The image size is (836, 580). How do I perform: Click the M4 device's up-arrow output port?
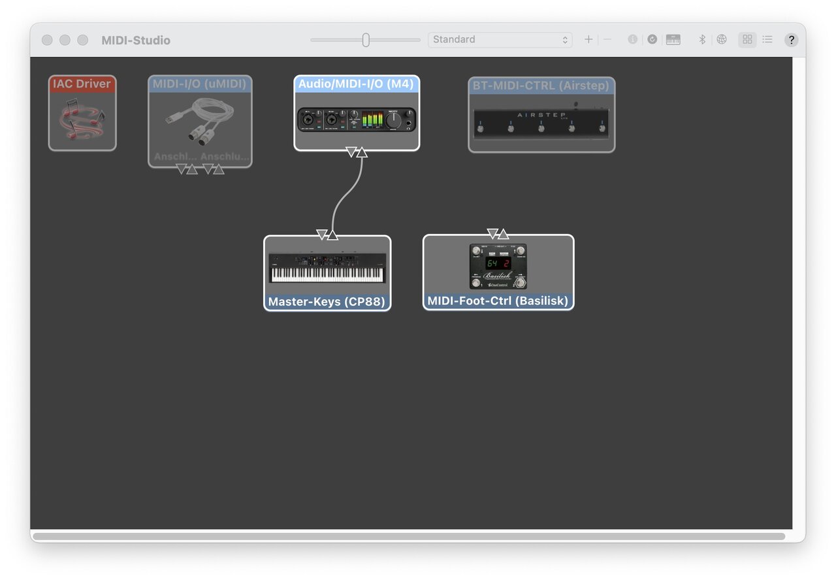(x=362, y=152)
